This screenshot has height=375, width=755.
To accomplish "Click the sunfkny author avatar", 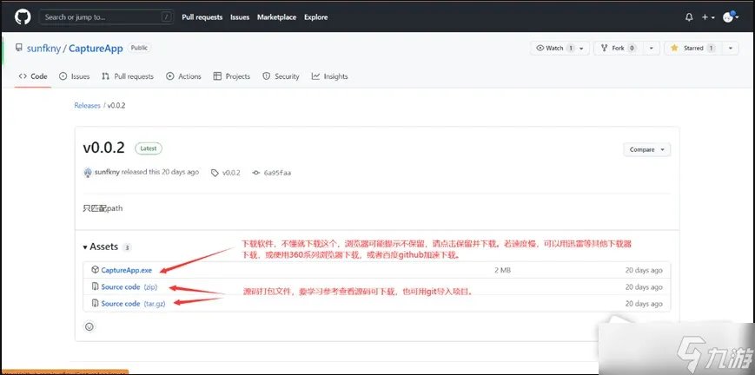I will 88,173.
